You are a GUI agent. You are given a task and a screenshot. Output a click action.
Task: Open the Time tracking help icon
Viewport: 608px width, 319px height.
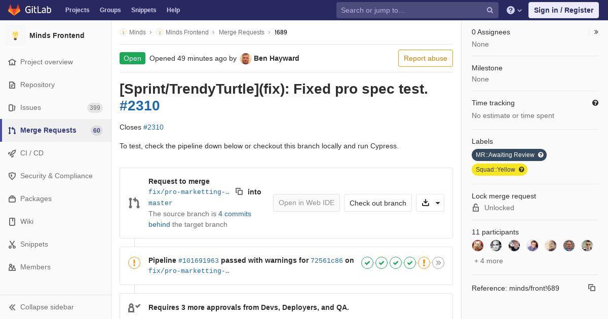coord(595,103)
